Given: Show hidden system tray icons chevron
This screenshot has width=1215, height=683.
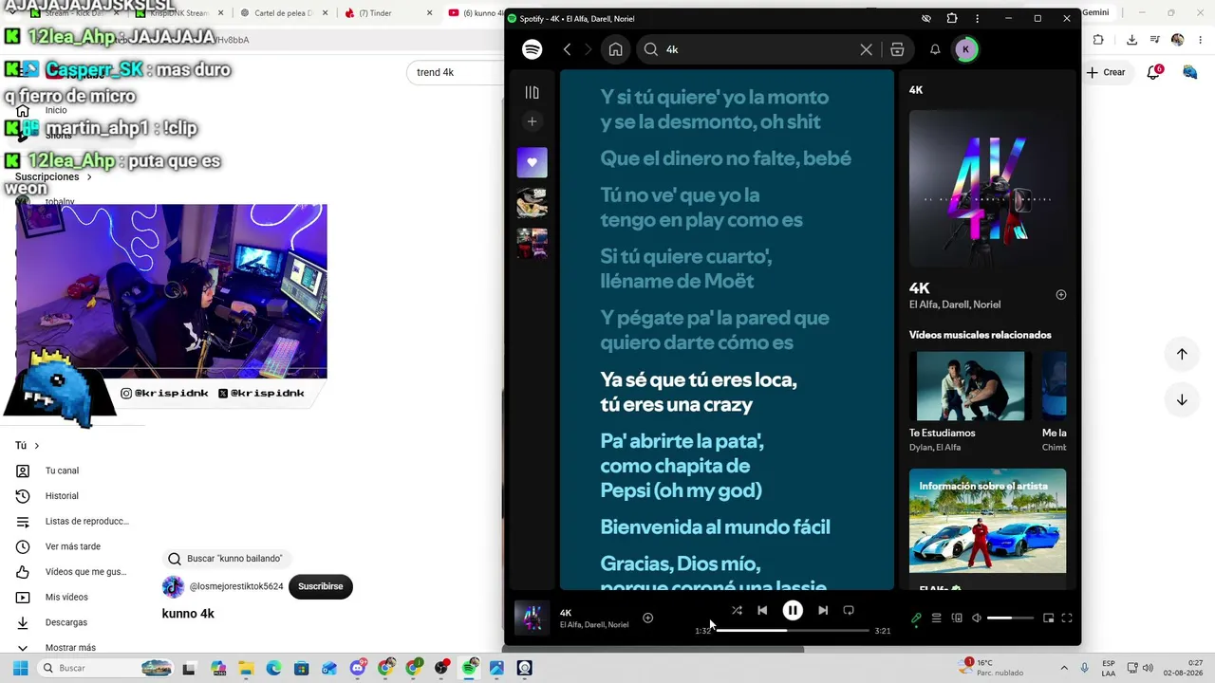Looking at the screenshot, I should 1064,668.
